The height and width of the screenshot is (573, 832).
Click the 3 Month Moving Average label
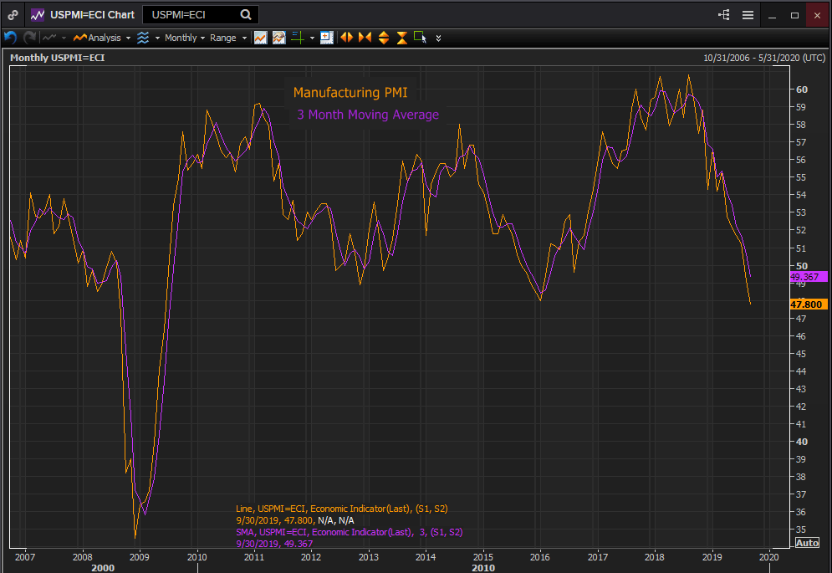tap(367, 115)
